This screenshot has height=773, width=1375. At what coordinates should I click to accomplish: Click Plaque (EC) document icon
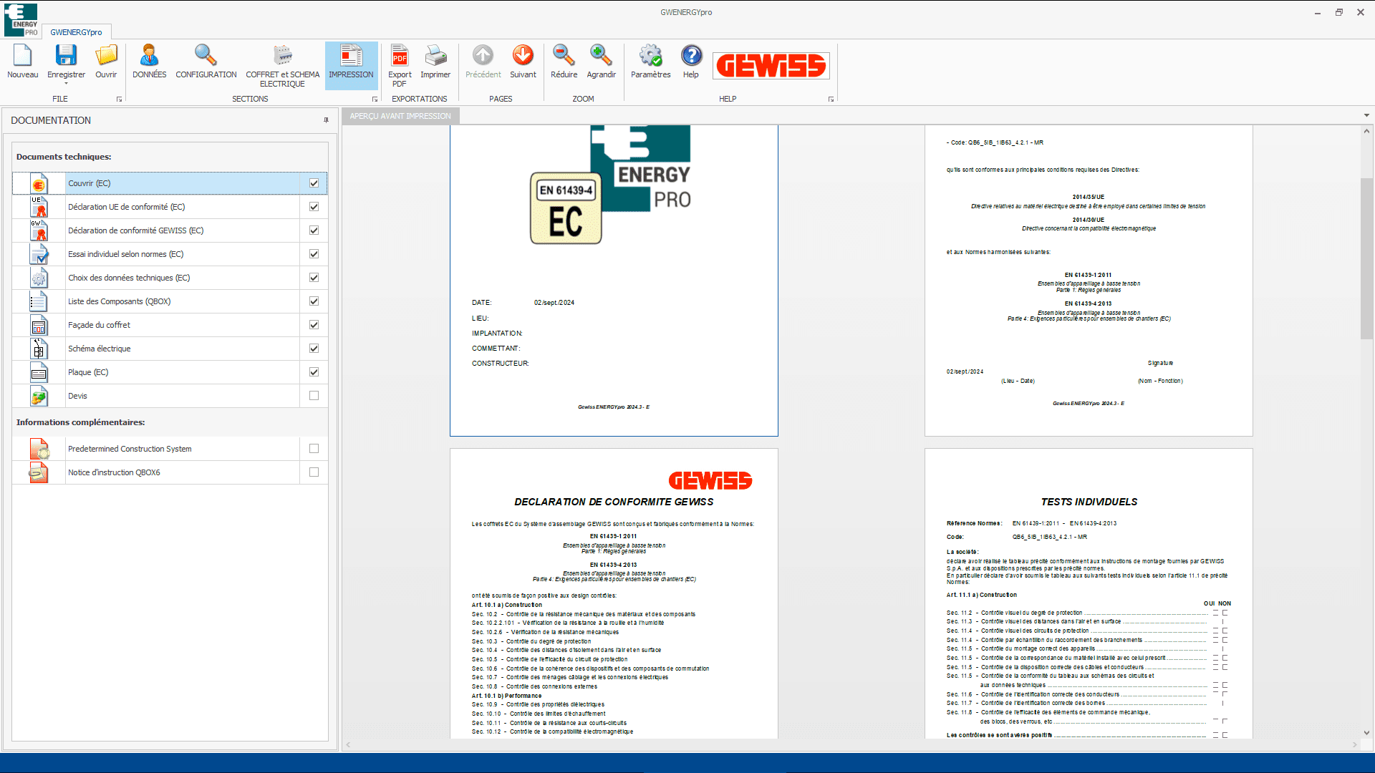(39, 372)
